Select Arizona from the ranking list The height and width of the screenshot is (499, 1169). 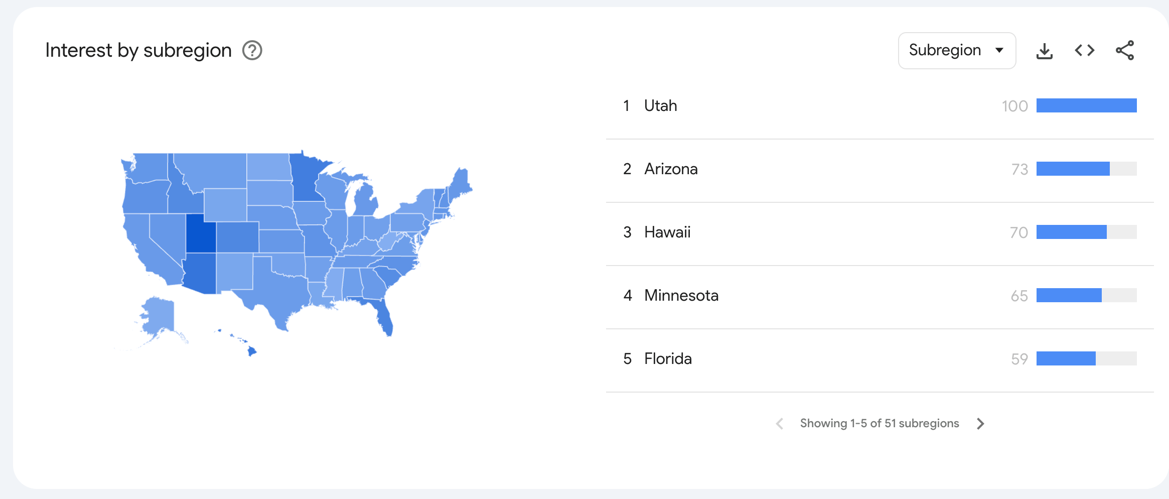(x=671, y=169)
